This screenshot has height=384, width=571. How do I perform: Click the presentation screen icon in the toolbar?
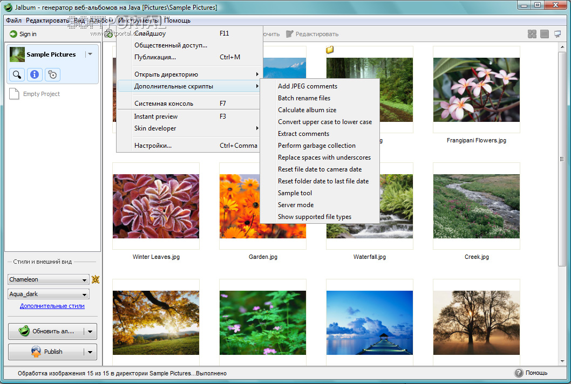click(558, 34)
